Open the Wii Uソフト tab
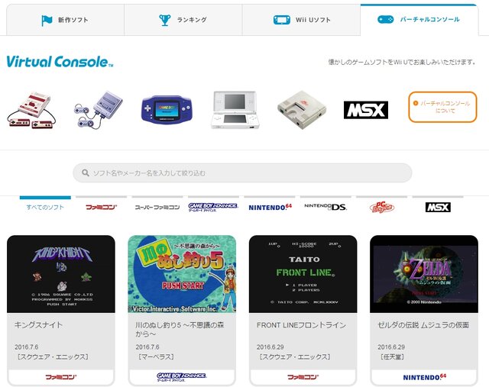The width and height of the screenshot is (489, 387). [x=301, y=20]
